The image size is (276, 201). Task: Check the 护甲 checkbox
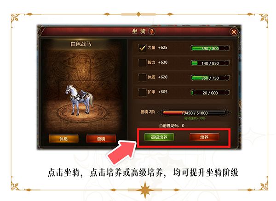(143, 92)
